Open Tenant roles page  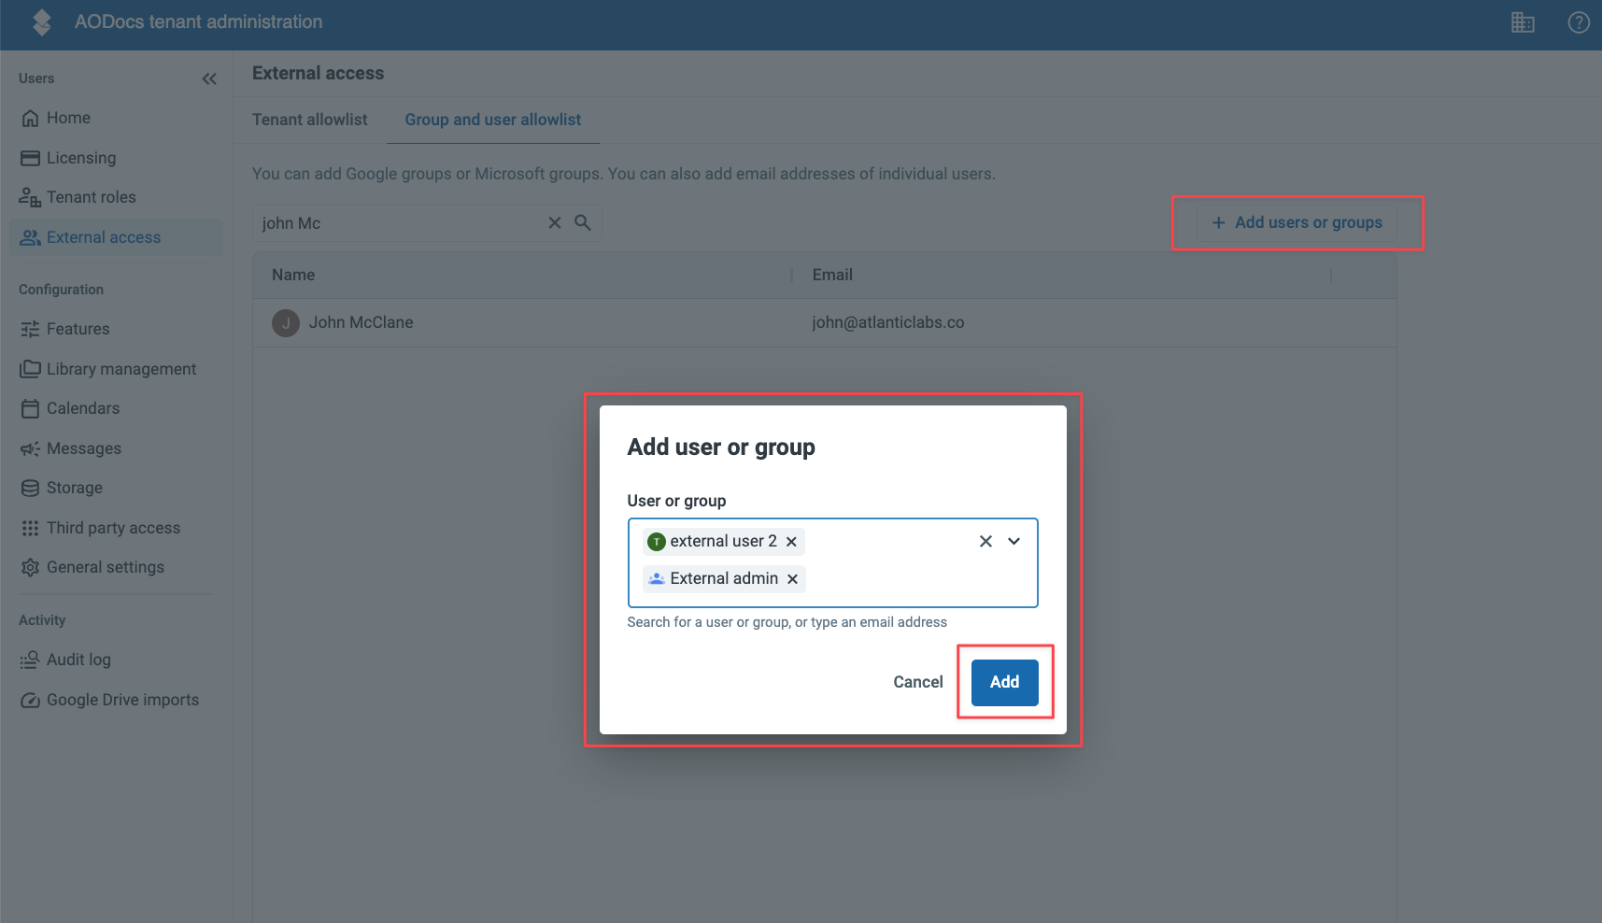(116, 197)
